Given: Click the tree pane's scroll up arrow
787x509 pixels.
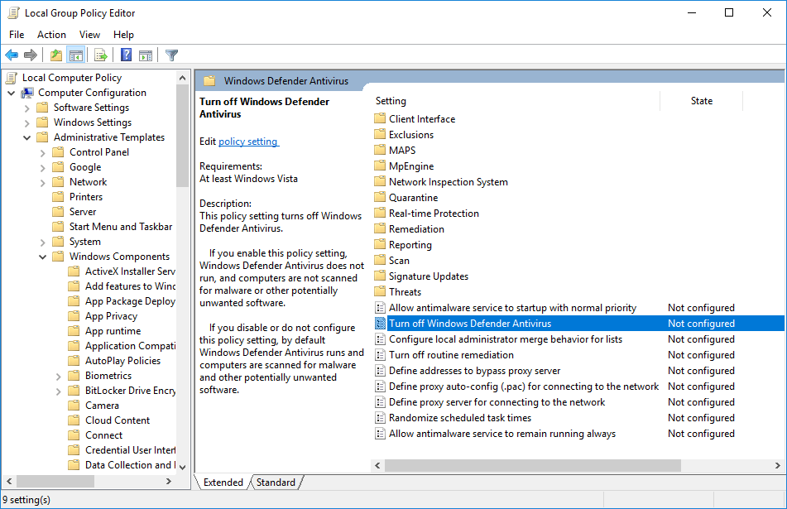Looking at the screenshot, I should click(183, 77).
